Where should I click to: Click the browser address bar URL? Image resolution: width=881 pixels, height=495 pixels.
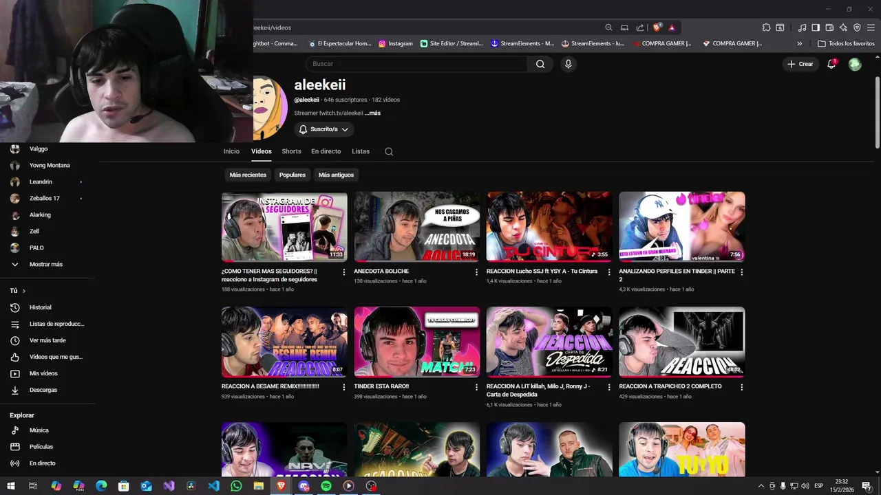[273, 27]
